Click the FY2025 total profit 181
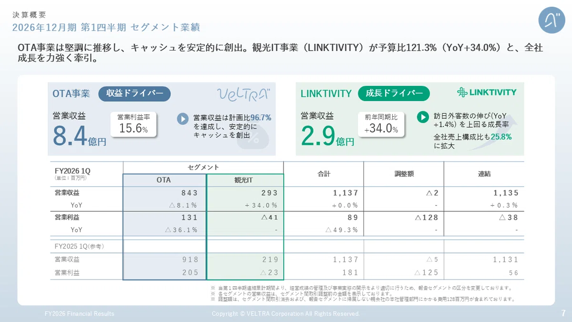Viewport: 572px width, 322px height. click(350, 273)
